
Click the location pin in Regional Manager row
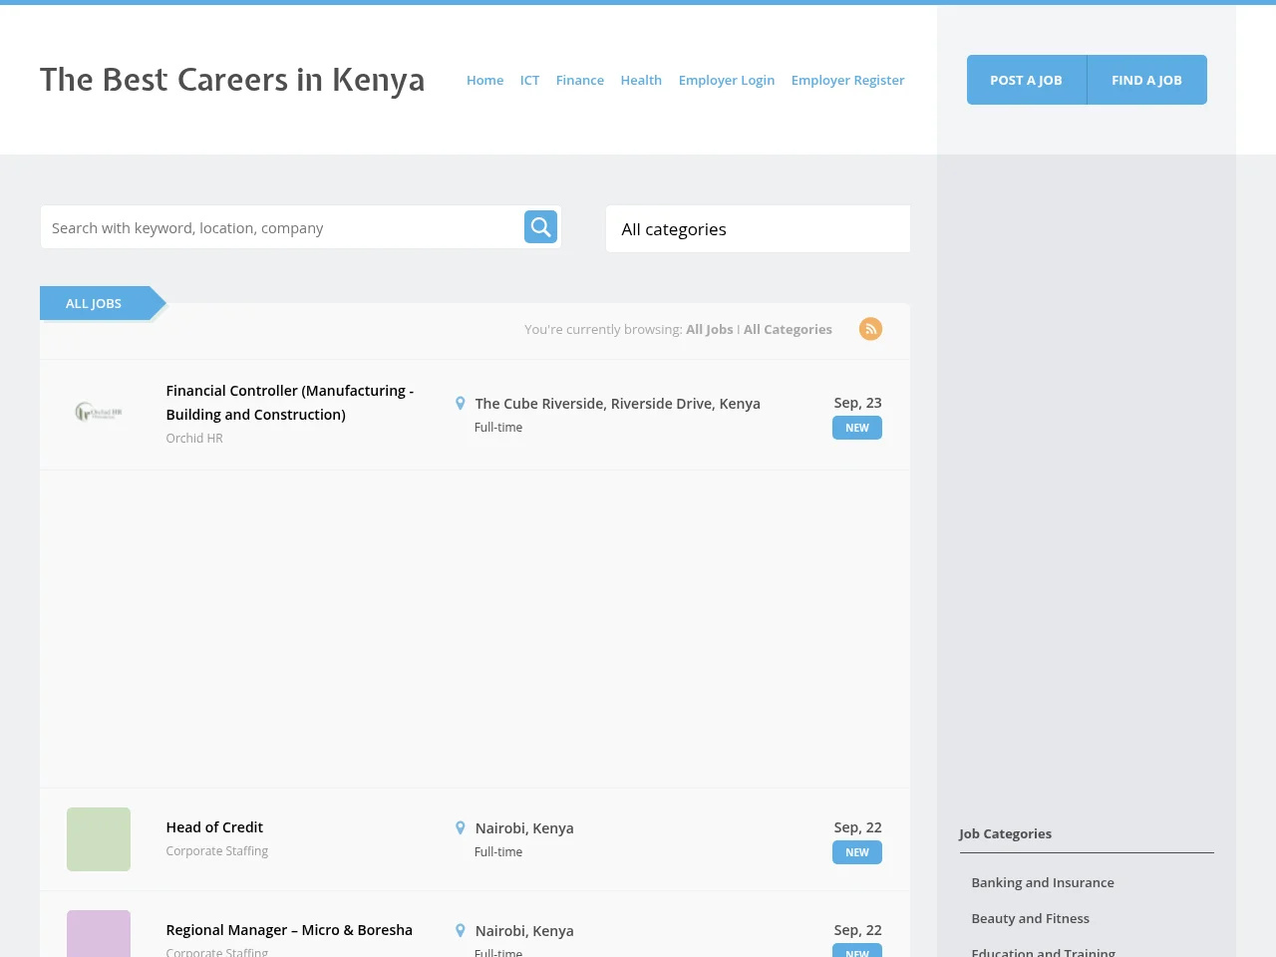460,931
